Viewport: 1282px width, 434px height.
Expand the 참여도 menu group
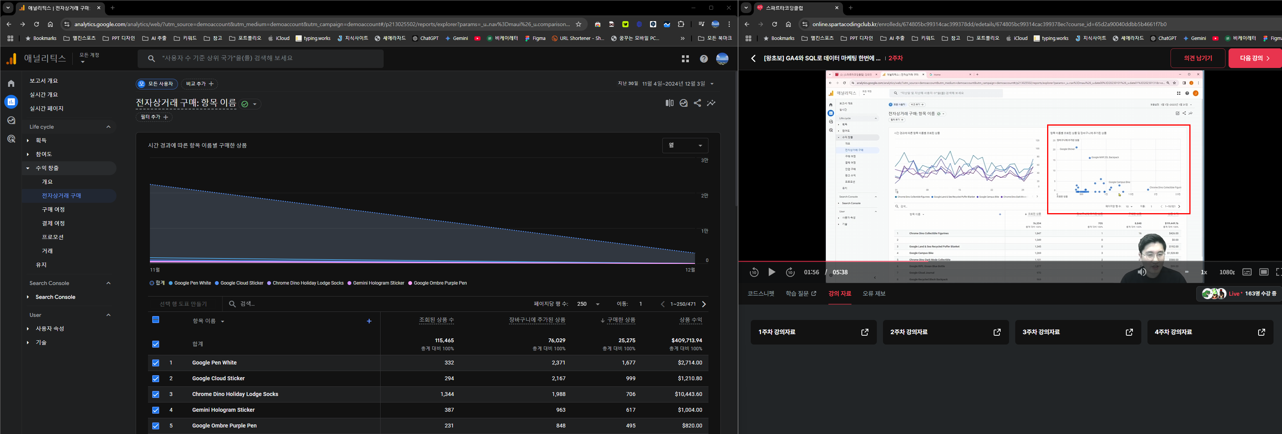click(x=28, y=155)
